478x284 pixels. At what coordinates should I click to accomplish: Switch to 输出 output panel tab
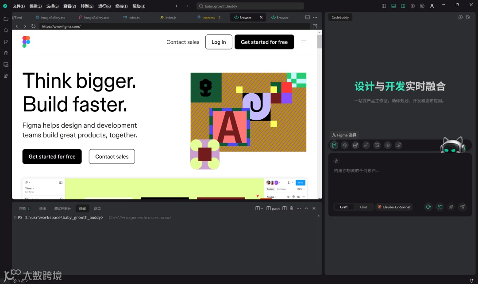click(42, 208)
